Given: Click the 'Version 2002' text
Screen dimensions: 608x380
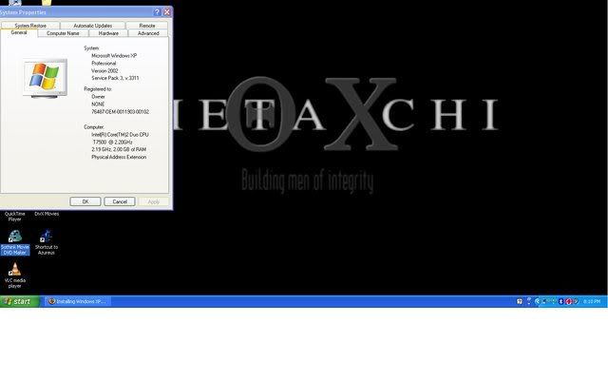Looking at the screenshot, I should pyautogui.click(x=104, y=71).
